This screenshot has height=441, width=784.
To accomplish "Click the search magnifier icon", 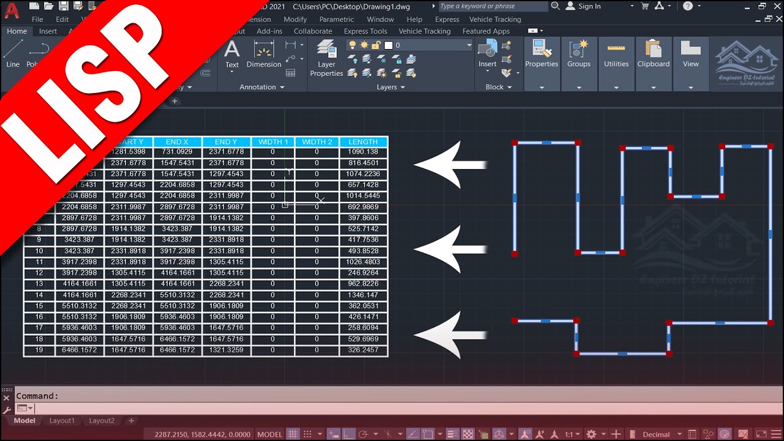I will click(556, 6).
